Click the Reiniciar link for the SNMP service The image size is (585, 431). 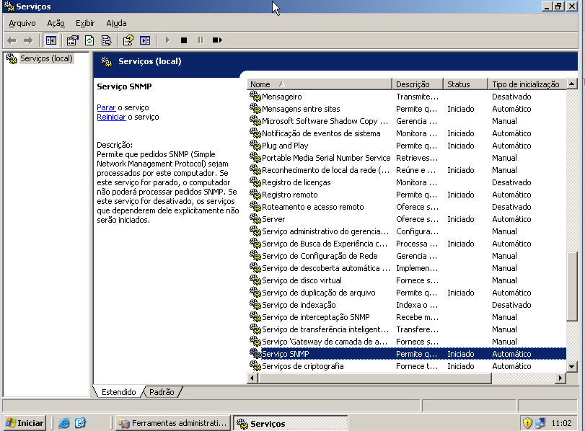[110, 116]
